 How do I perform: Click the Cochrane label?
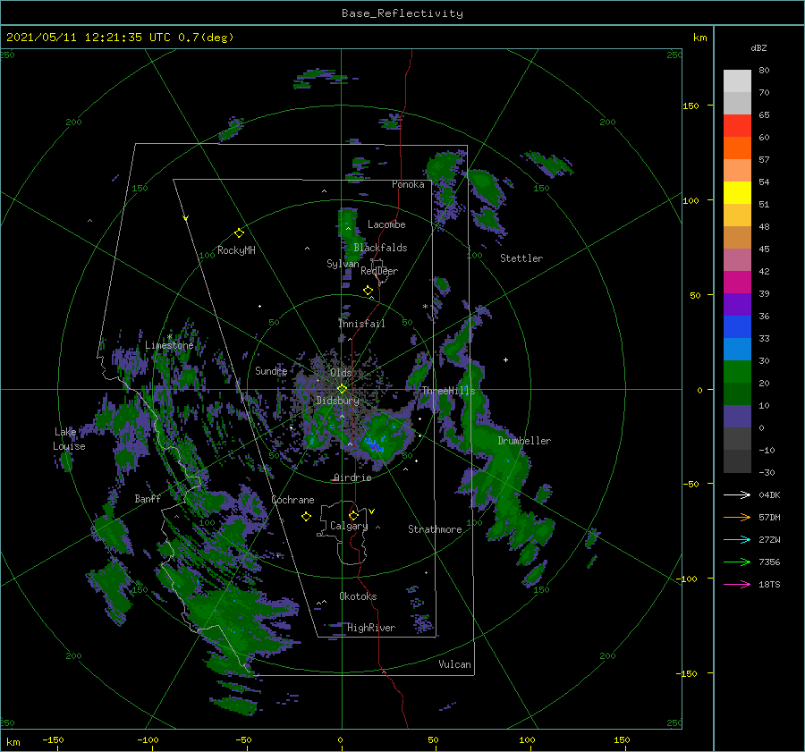pos(292,500)
